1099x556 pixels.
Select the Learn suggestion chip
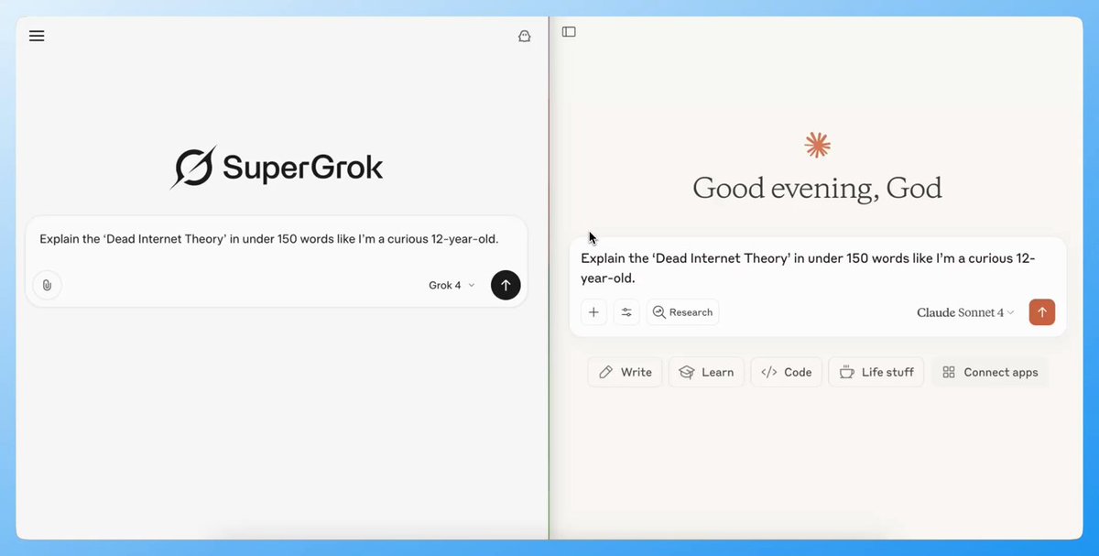pos(706,372)
